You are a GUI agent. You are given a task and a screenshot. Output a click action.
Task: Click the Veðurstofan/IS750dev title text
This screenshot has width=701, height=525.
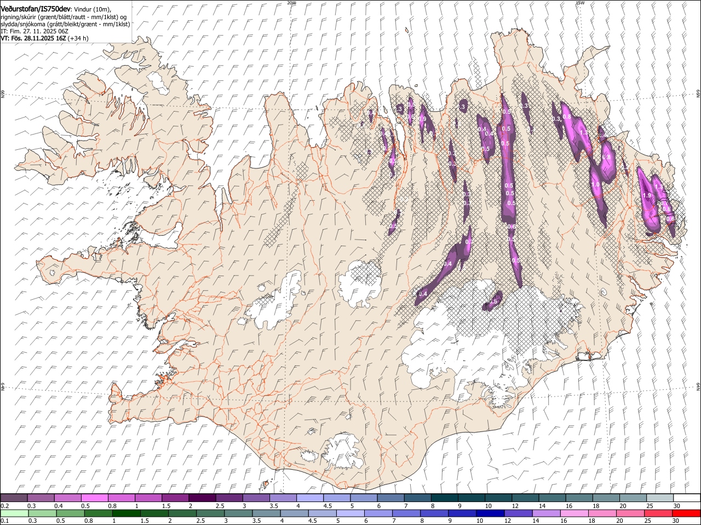(x=36, y=8)
